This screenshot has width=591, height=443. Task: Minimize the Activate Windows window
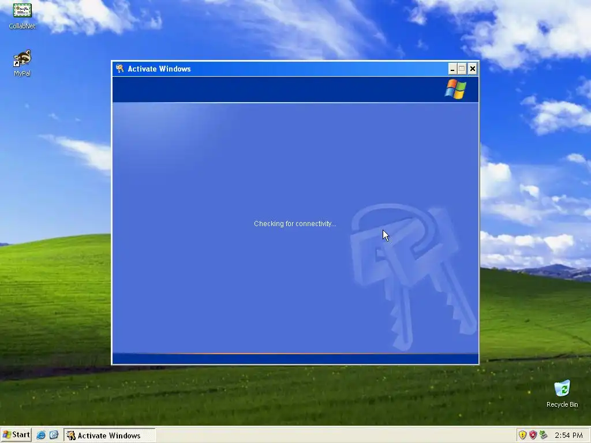[452, 69]
